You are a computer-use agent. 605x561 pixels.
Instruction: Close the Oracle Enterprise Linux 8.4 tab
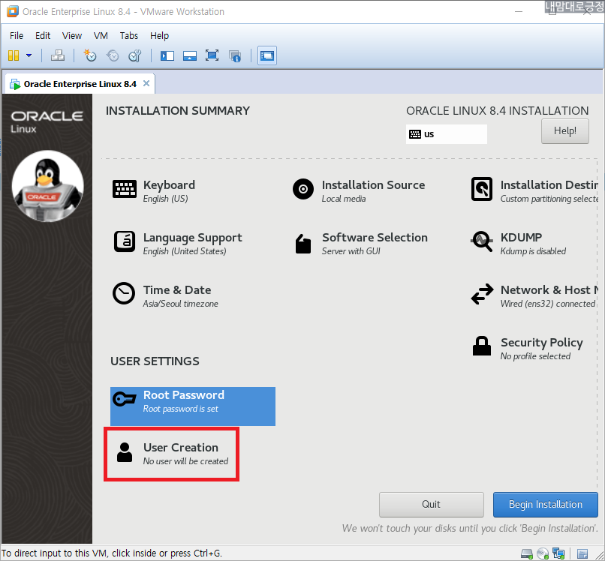click(x=146, y=83)
